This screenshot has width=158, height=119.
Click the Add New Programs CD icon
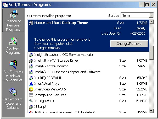[13, 41]
